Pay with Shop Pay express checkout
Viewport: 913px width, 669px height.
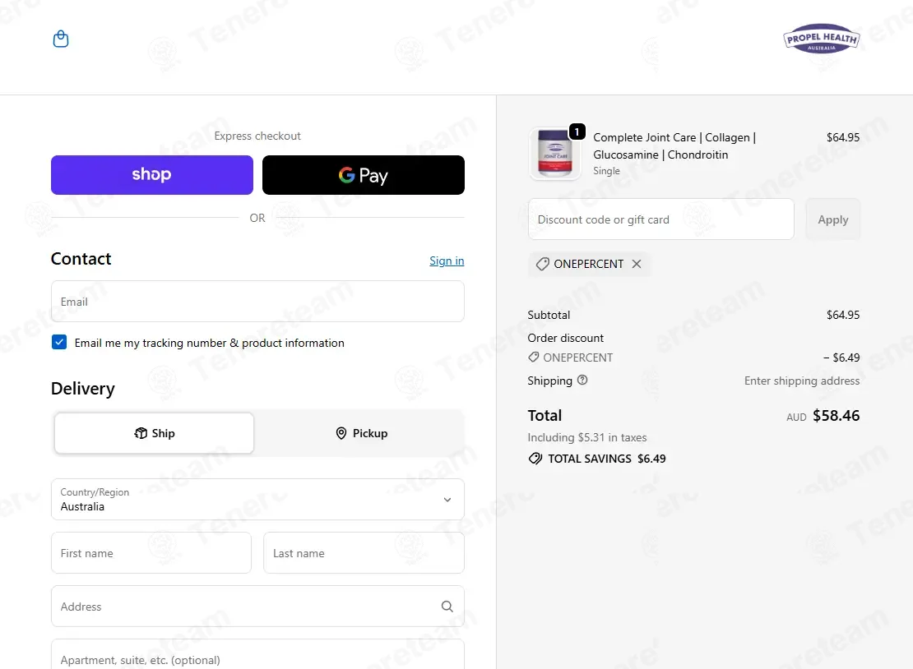pos(152,174)
